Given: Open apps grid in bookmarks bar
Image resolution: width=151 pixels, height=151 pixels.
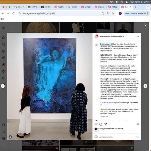Looking at the screenshot, I should (x=2, y=19).
